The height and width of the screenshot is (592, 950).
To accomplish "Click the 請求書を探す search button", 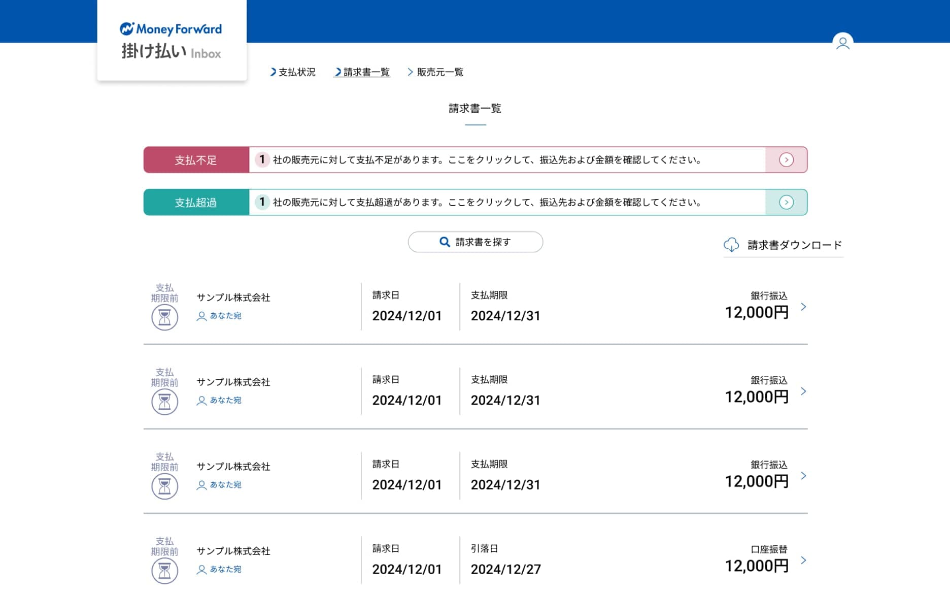I will point(475,242).
